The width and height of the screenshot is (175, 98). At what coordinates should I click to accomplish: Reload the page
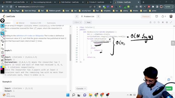coord(11,7)
